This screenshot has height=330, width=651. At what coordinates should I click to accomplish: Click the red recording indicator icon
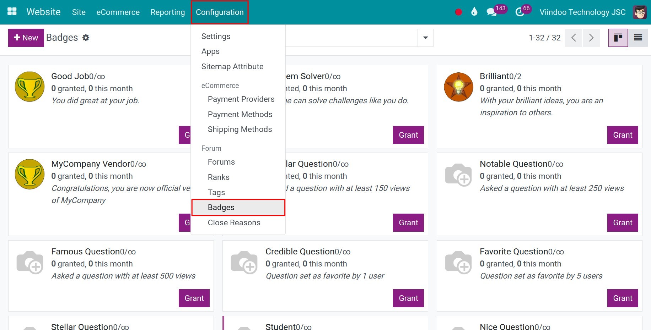click(x=458, y=12)
